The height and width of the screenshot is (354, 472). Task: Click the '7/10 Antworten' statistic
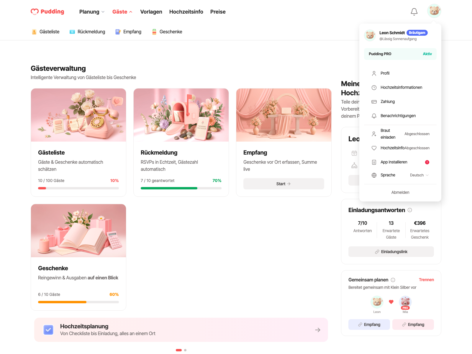click(363, 227)
